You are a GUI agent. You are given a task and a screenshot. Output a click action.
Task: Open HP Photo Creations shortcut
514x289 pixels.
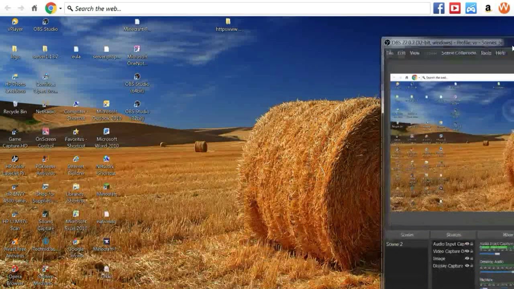coord(15,83)
